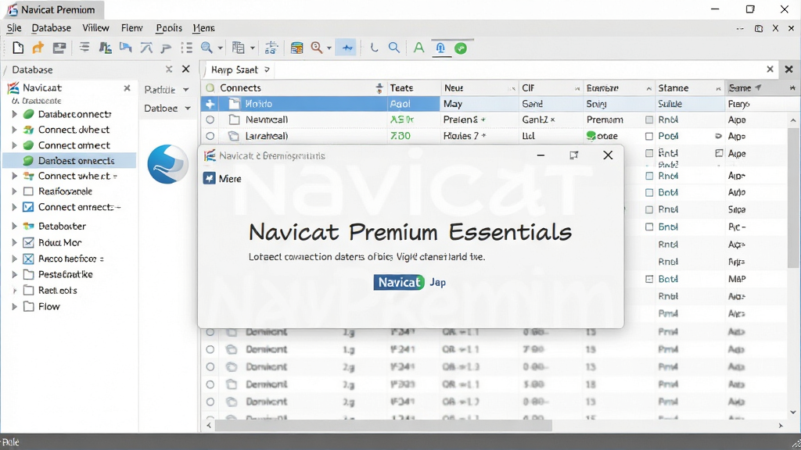Toggle the checkbox in the Bnbl row
This screenshot has width=801, height=450.
[x=648, y=227]
